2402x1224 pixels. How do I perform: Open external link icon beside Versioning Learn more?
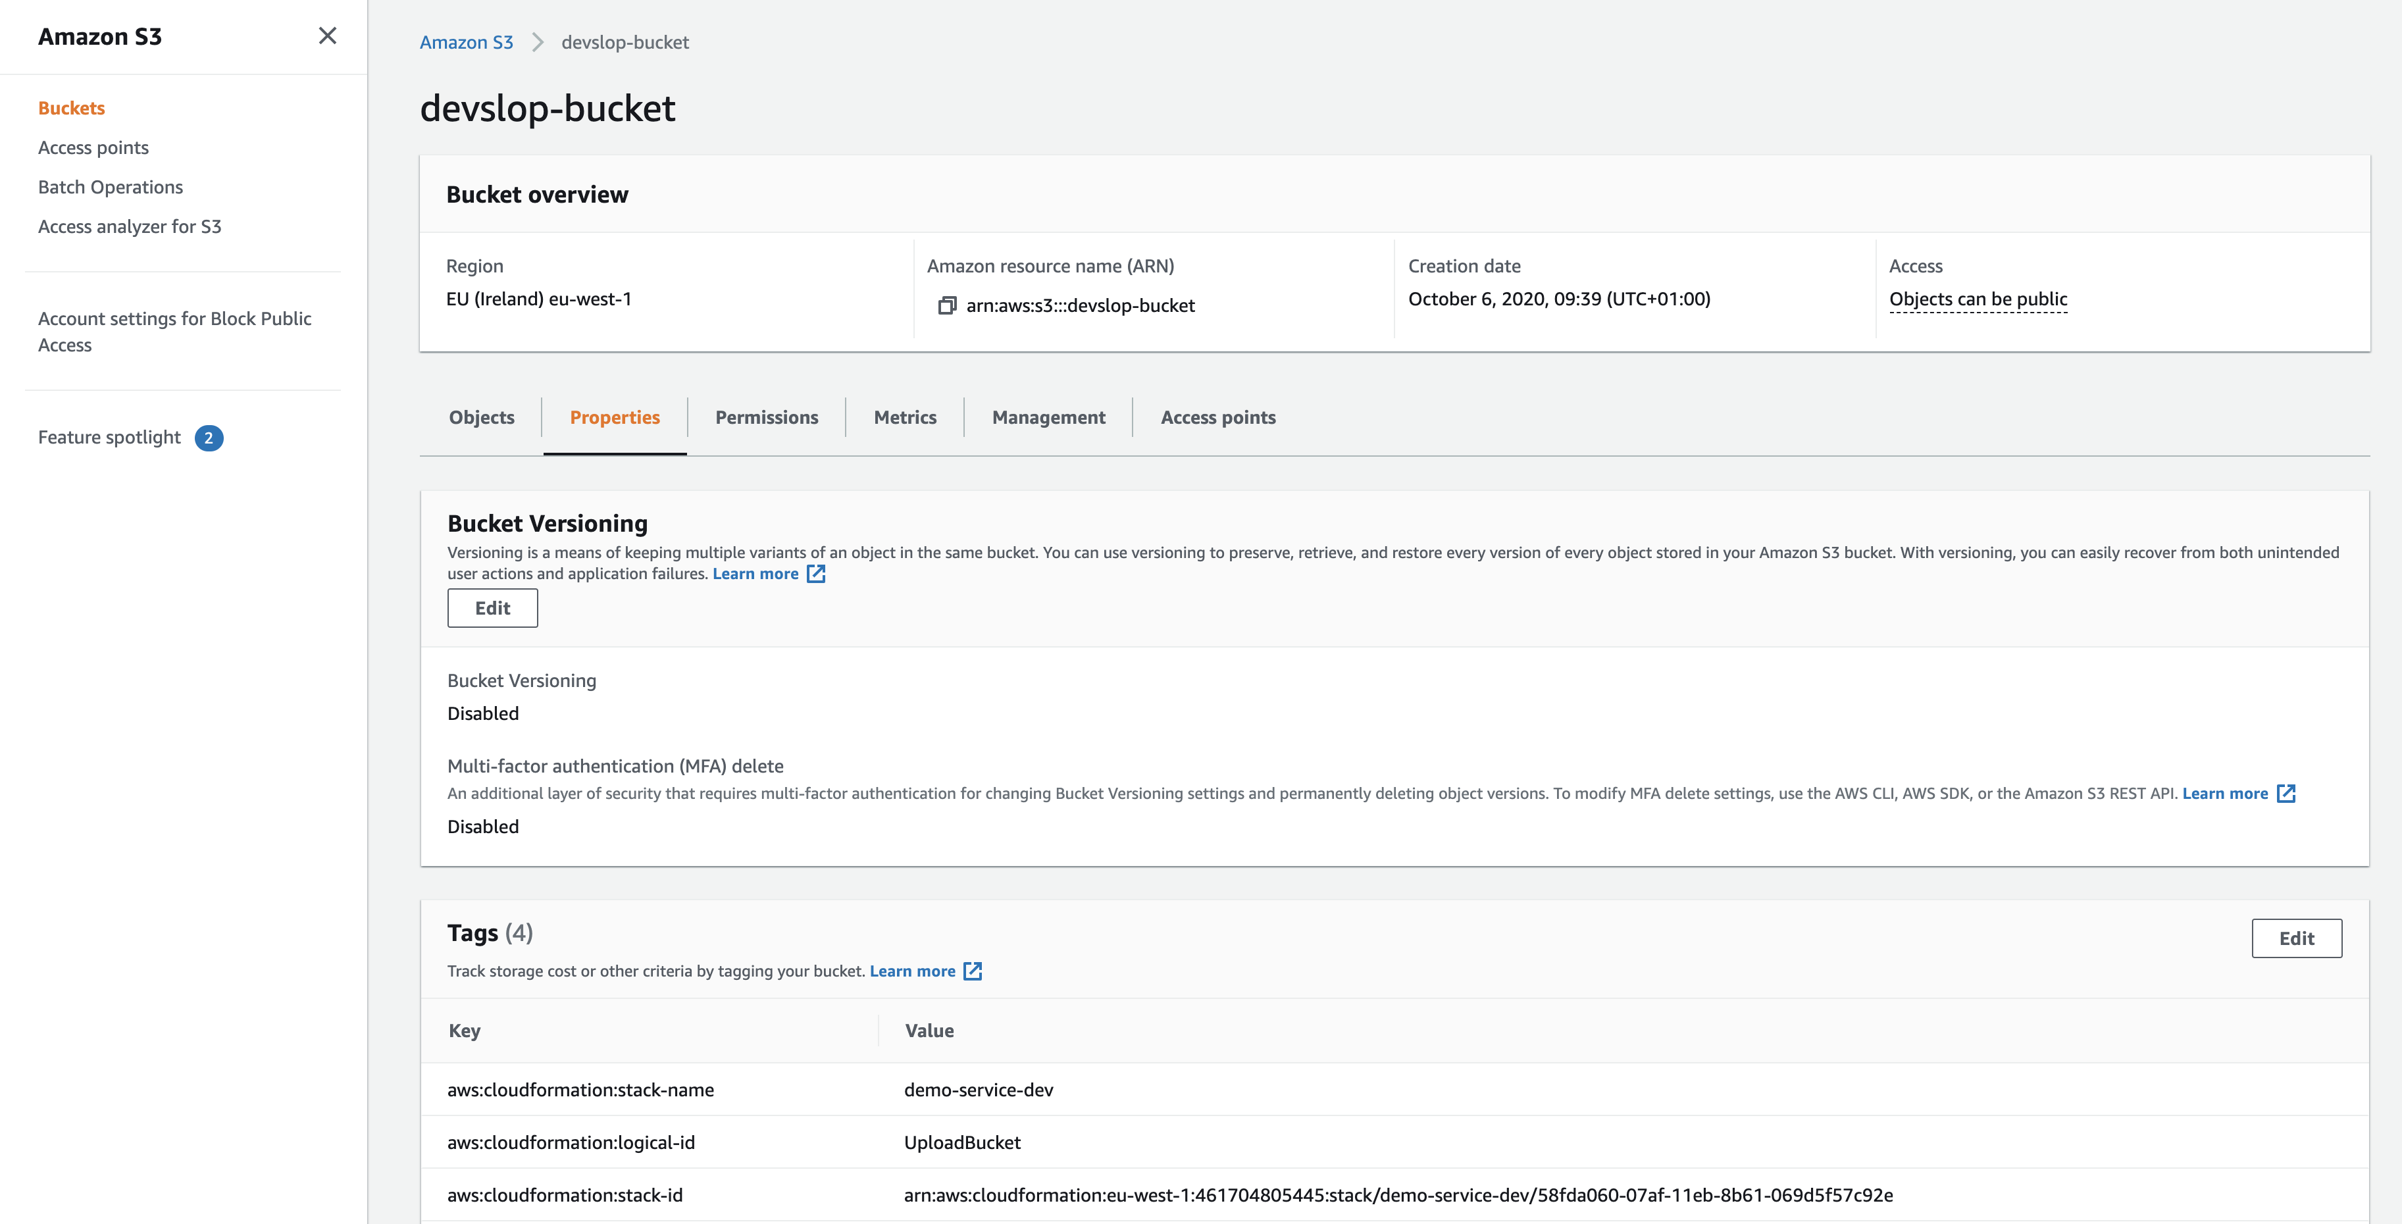[x=816, y=573]
